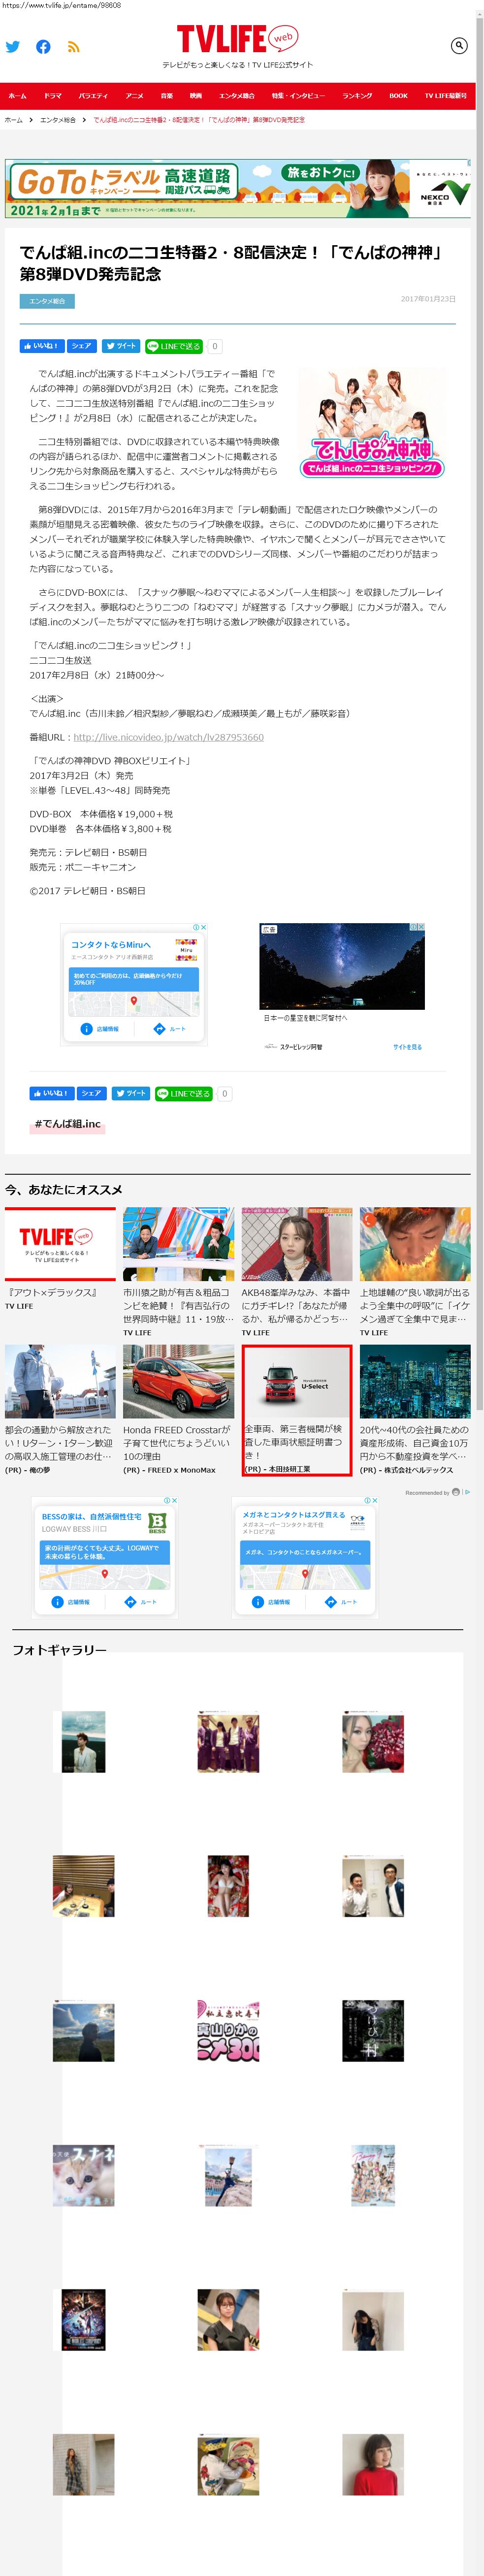This screenshot has height=2576, width=484.
Task: Click ルート in the BESSの家 ad
Action: coord(141,1602)
